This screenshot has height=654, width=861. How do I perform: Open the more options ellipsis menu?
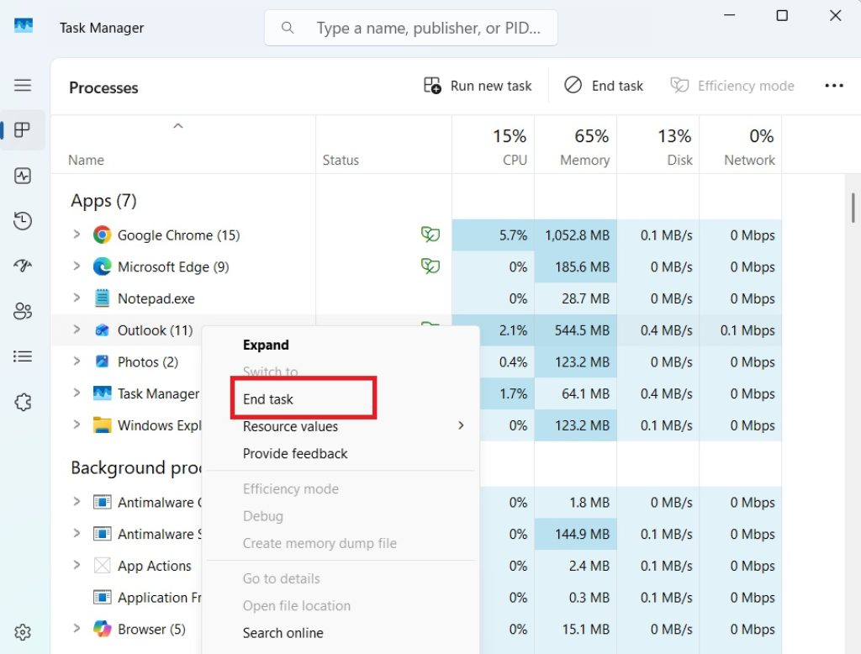click(x=833, y=86)
